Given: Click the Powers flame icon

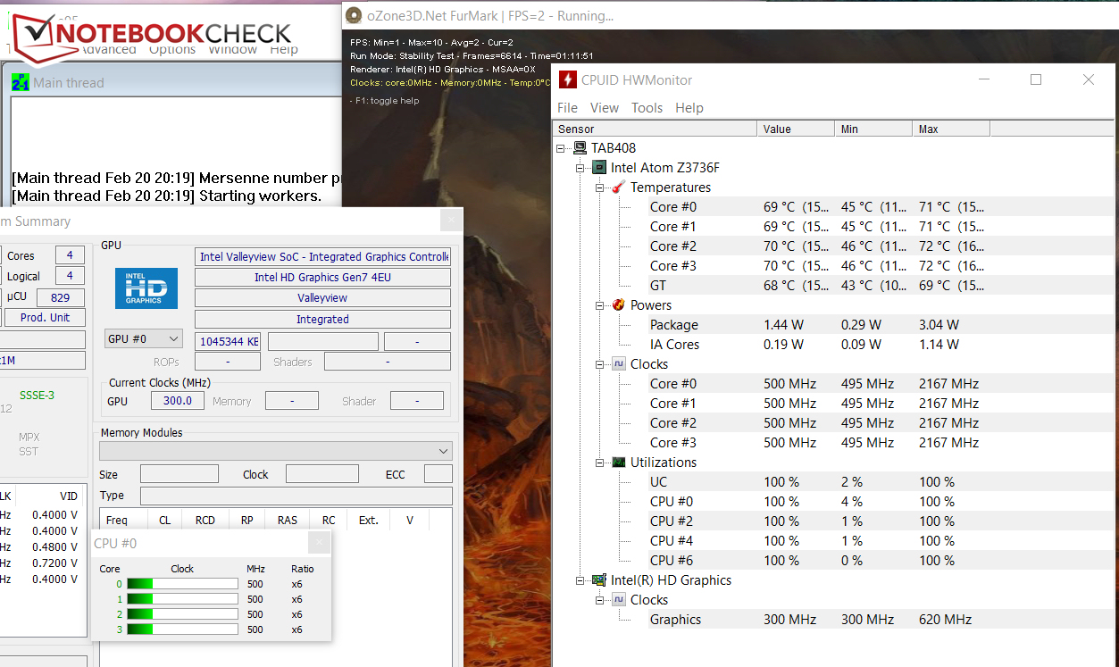Looking at the screenshot, I should (x=618, y=305).
